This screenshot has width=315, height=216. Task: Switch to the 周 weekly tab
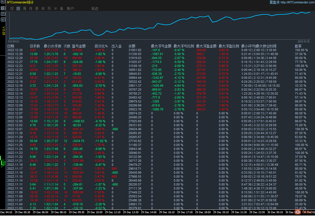25,8
